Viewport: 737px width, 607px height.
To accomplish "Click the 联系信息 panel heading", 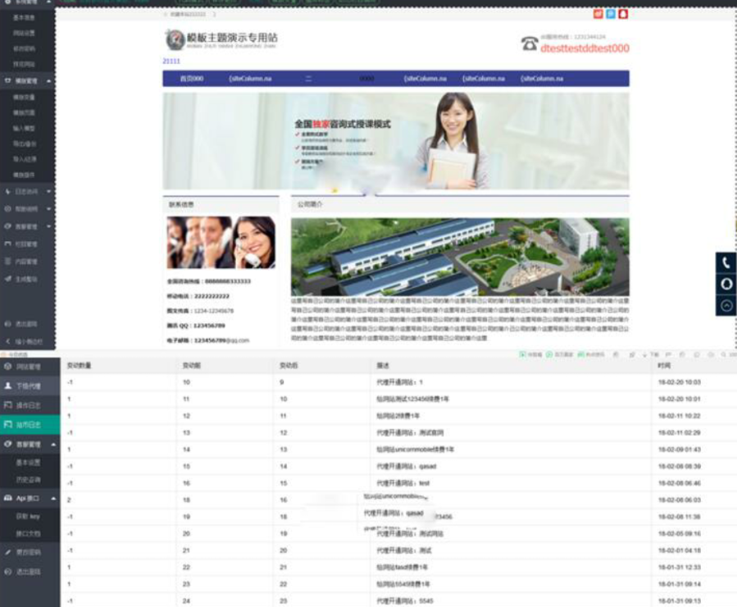I will 181,204.
